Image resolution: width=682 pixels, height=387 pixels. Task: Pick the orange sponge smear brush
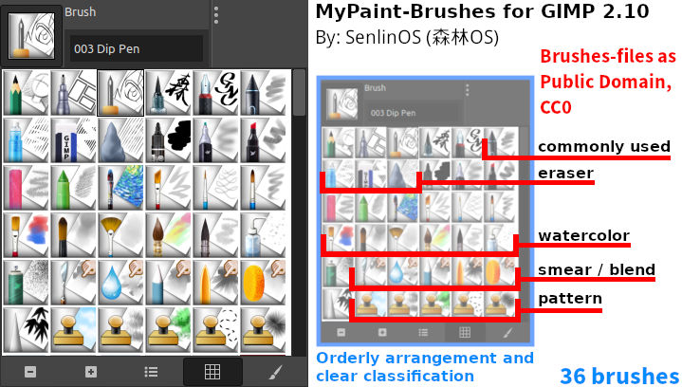pos(263,283)
